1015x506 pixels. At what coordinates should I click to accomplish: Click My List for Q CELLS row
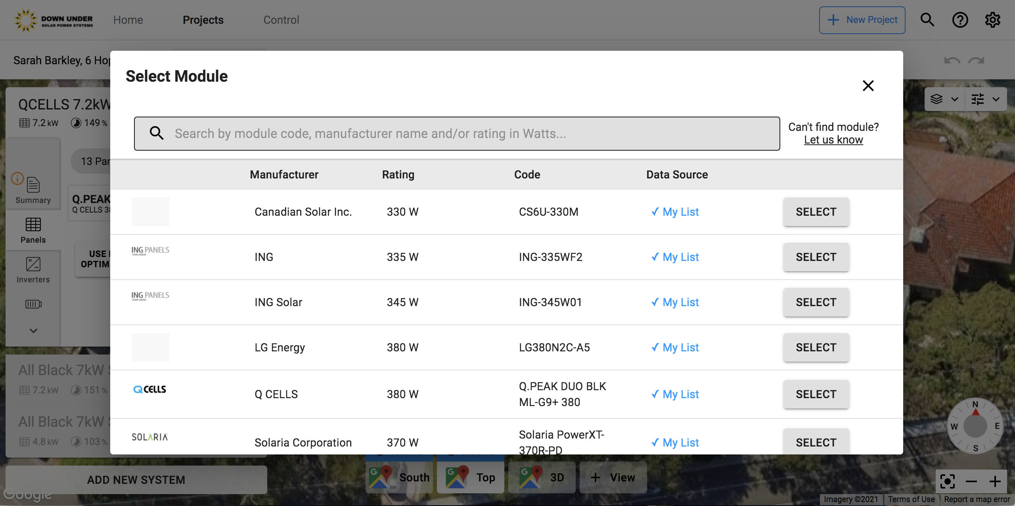pyautogui.click(x=675, y=394)
